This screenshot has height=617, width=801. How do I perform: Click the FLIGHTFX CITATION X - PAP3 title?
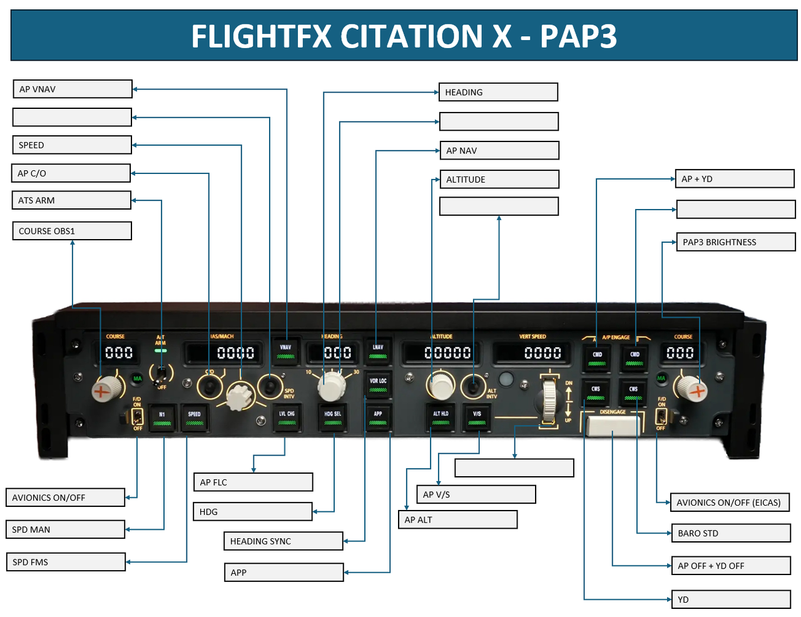404,36
